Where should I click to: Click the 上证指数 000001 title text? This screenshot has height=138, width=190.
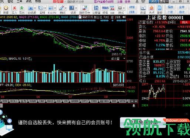165,17
